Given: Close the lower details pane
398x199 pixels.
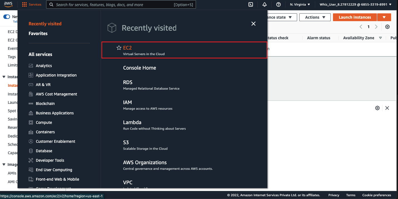Looking at the screenshot, I should pos(387,108).
